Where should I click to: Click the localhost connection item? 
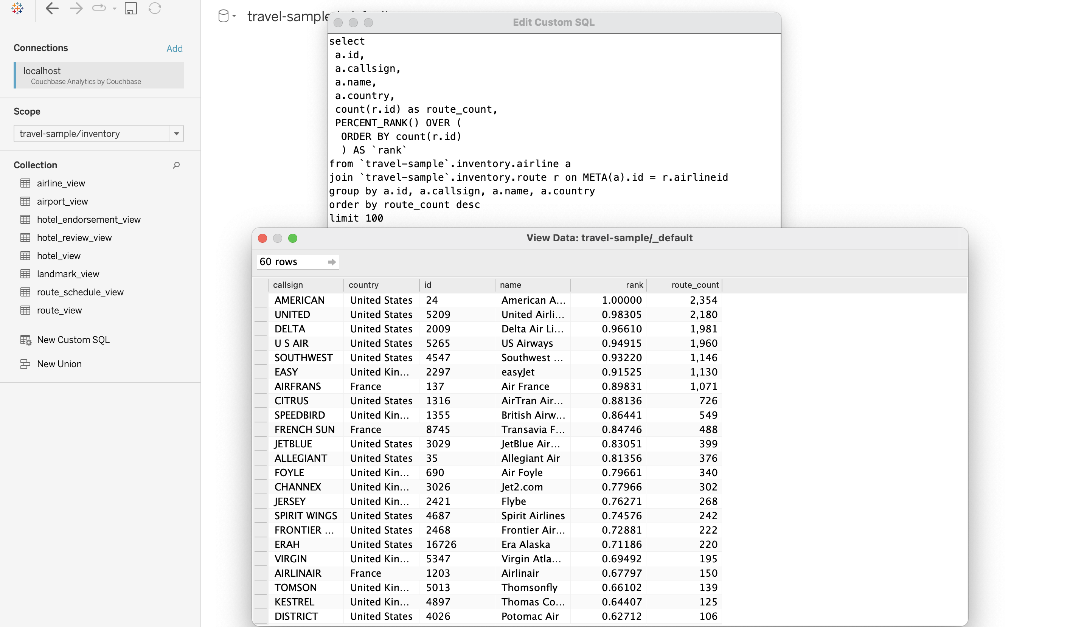pos(100,75)
